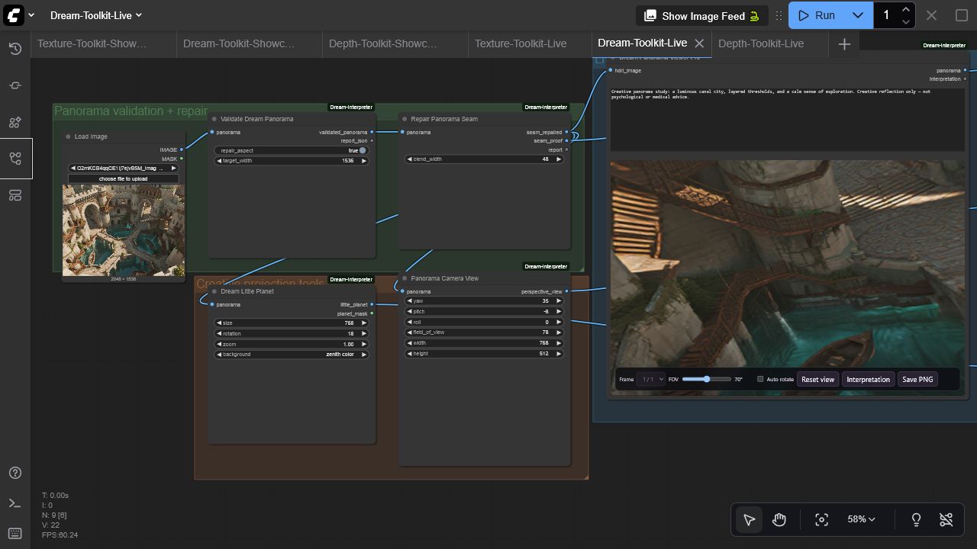Switch to the Texture-Toolkit-Show… tab

click(92, 44)
